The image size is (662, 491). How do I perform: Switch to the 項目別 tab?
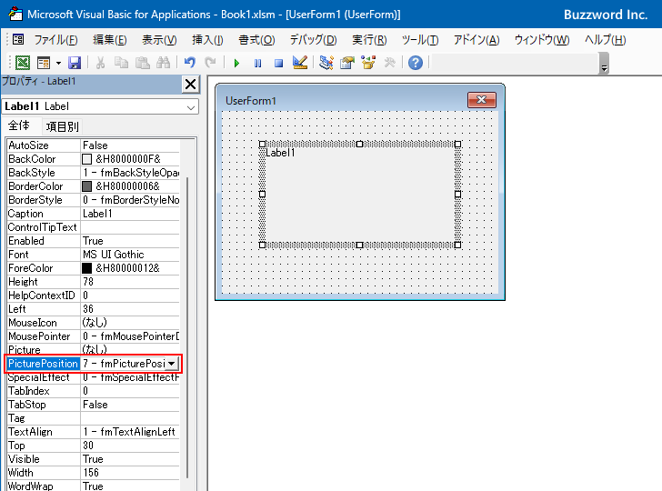pos(62,126)
